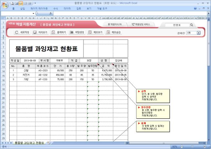Click the zoom in plus button
Viewport: 211px width, 149px height.
click(x=205, y=147)
